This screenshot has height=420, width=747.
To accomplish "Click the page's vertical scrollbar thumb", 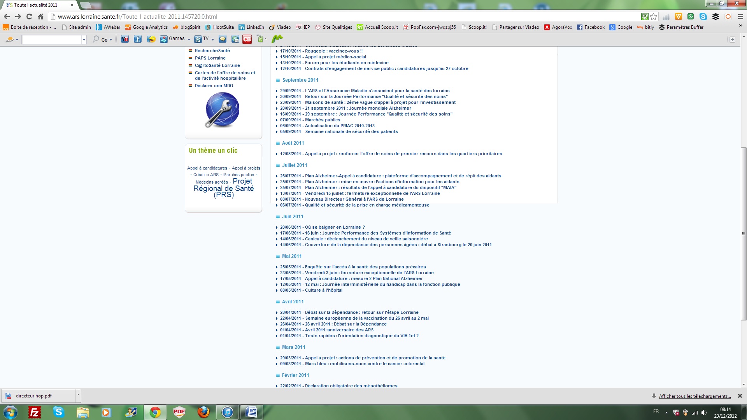I will click(743, 233).
